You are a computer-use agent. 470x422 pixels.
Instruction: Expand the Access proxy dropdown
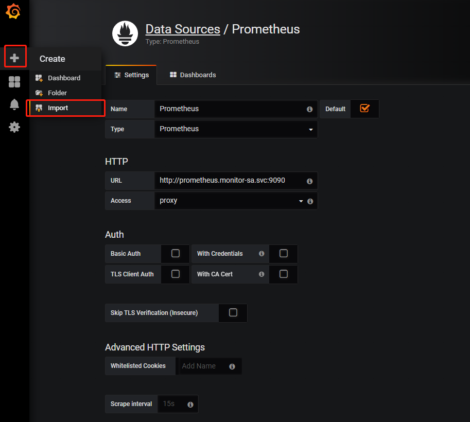tap(229, 201)
